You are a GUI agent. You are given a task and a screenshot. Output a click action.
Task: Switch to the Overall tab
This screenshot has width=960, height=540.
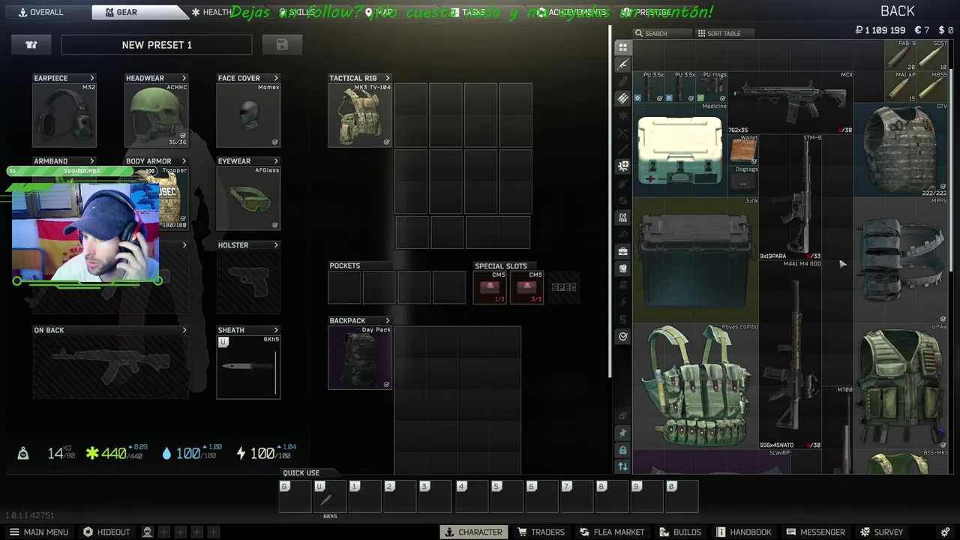[x=41, y=12]
